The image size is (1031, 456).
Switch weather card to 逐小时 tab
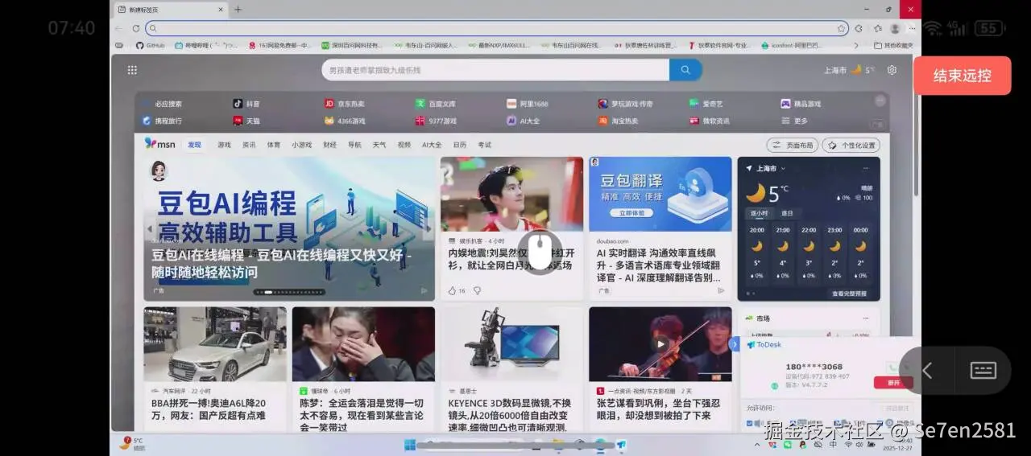tap(760, 213)
